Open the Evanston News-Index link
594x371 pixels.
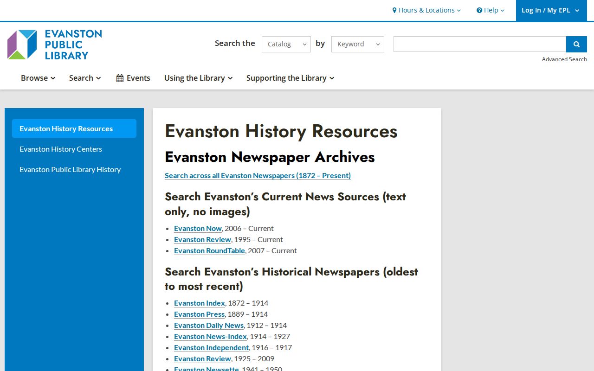tap(211, 336)
